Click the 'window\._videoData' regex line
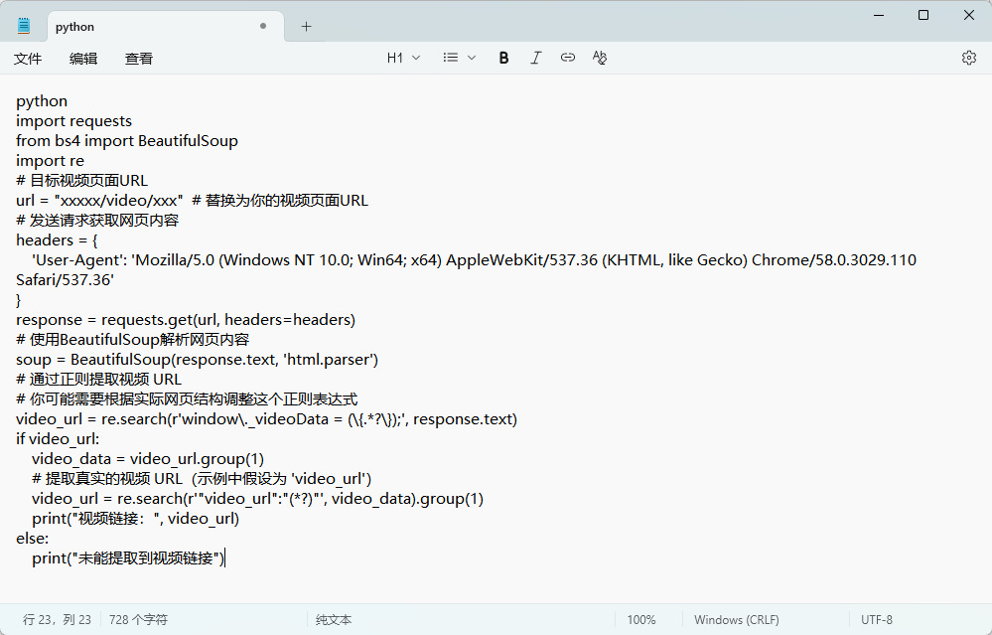Screen dimensions: 992x635 266,419
